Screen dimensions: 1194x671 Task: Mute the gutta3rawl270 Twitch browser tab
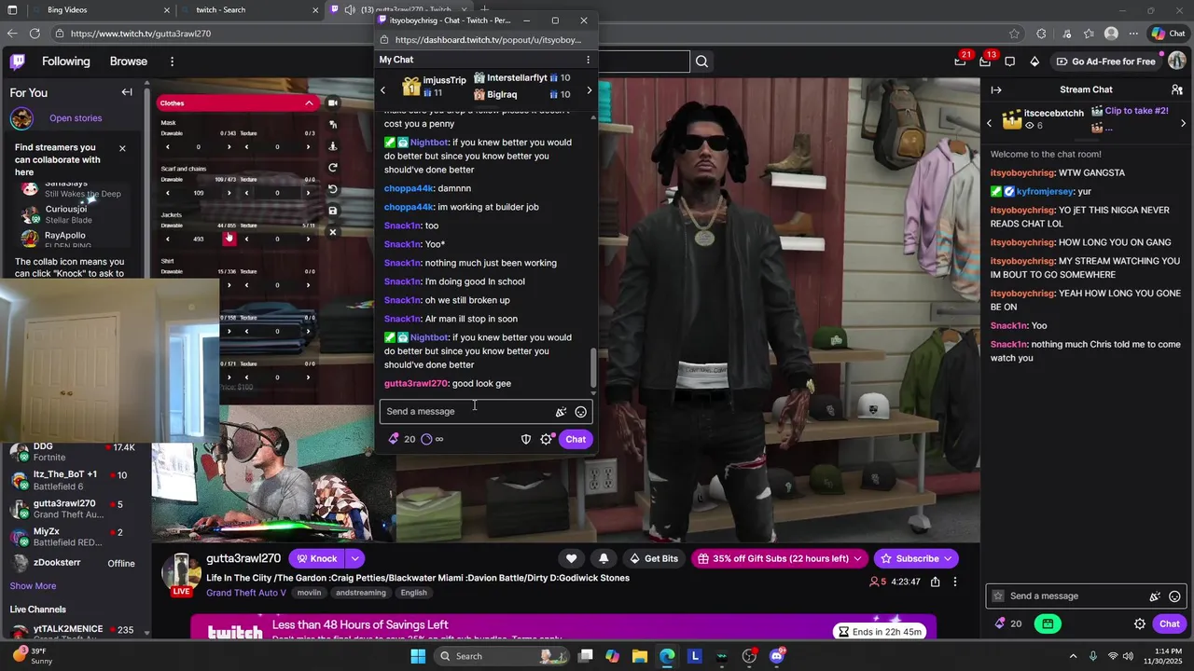(x=349, y=10)
